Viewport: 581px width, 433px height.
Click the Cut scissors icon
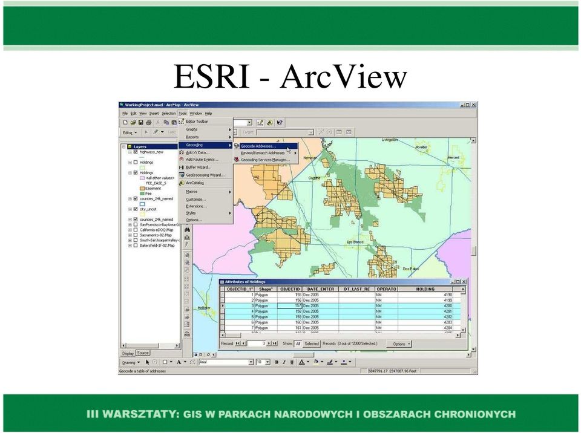point(158,122)
